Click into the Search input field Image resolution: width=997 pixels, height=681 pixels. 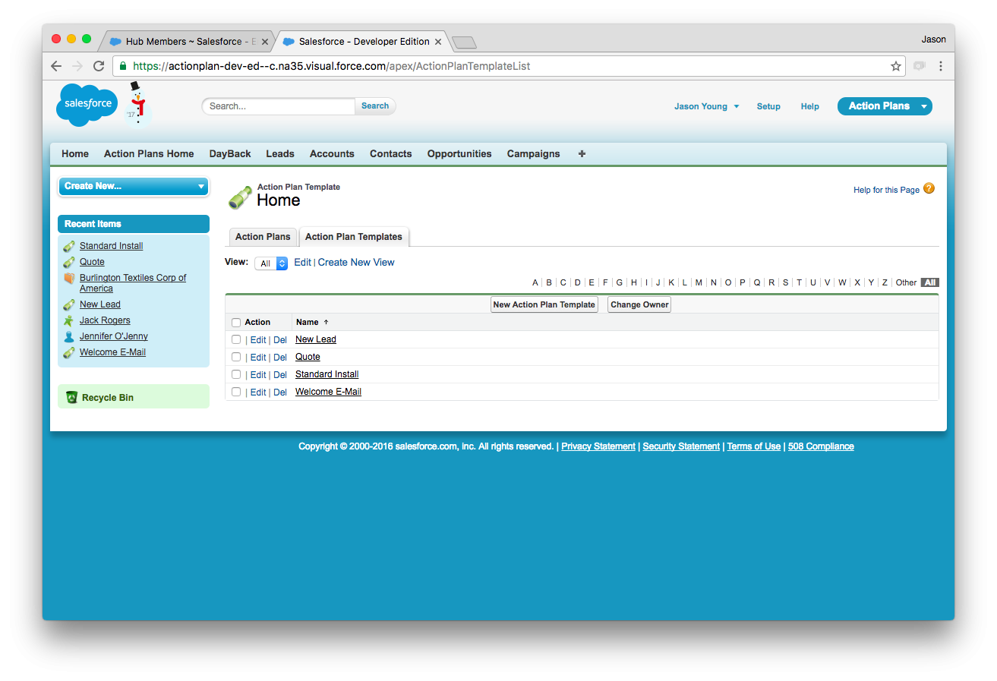point(279,106)
